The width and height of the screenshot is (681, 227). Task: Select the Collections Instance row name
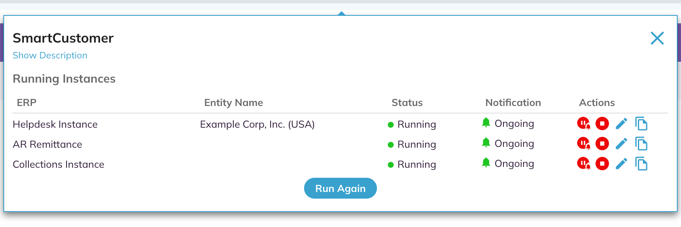coord(59,164)
